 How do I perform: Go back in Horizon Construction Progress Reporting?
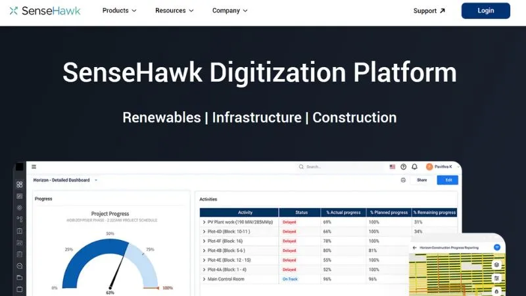pyautogui.click(x=415, y=248)
